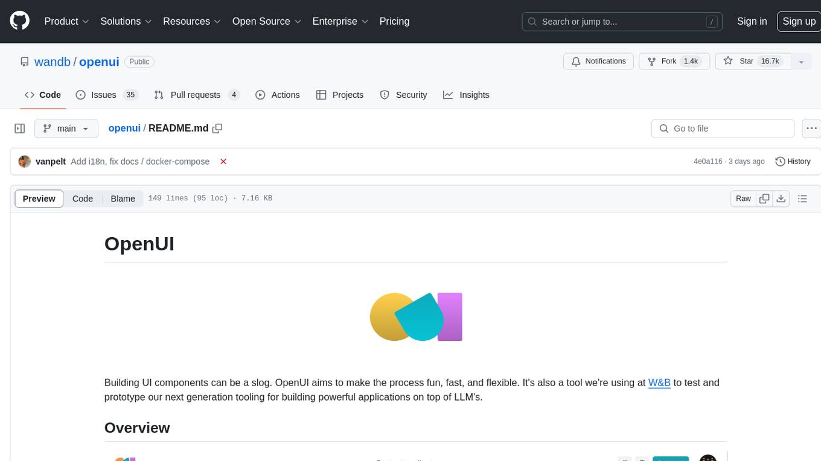Open the openui repository link
The width and height of the screenshot is (821, 461).
(99, 62)
